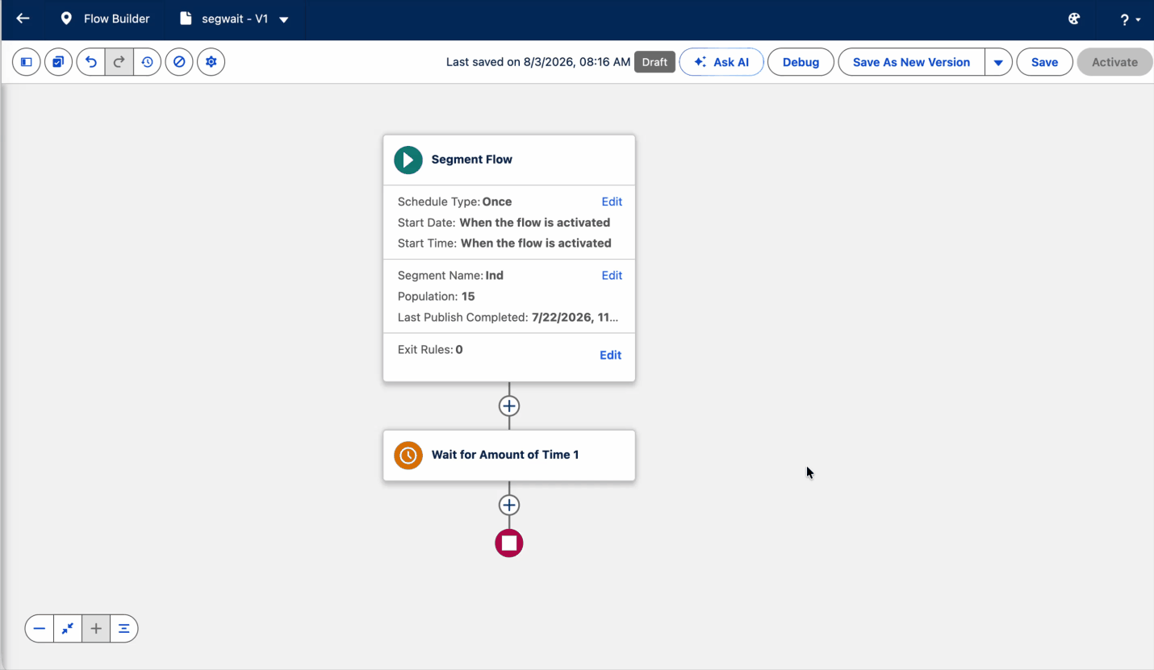Toggle the toolbox sidebar panel
Image resolution: width=1154 pixels, height=670 pixels.
tap(27, 62)
